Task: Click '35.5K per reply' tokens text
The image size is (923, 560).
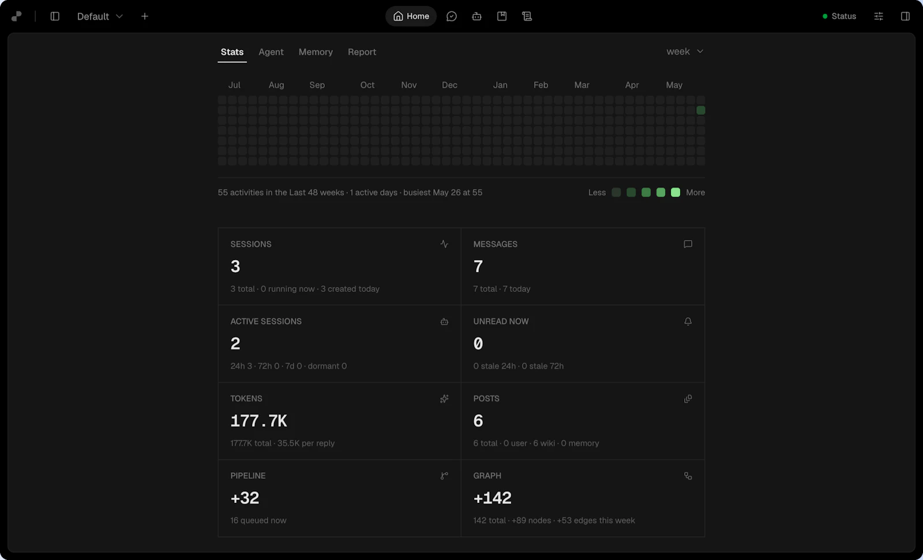Action: click(306, 444)
